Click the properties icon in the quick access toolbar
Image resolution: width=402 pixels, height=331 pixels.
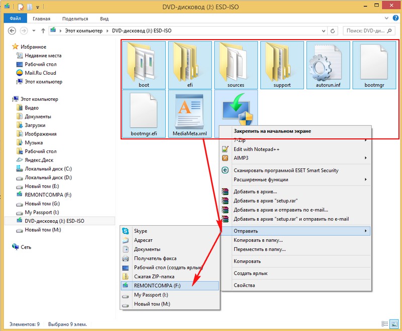pos(21,7)
